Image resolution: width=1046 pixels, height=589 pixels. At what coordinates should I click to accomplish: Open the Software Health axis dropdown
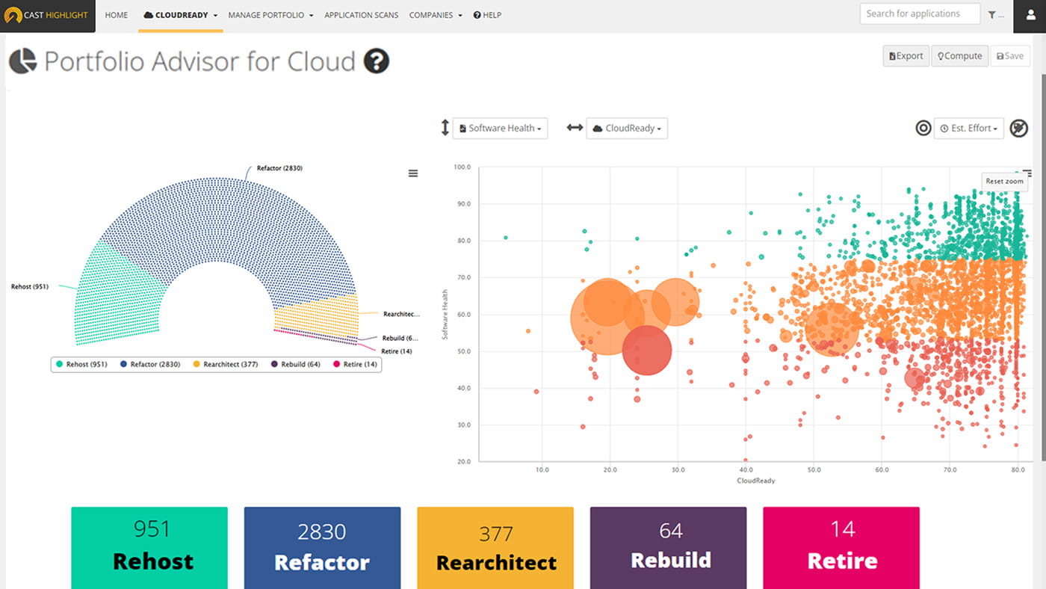[499, 128]
